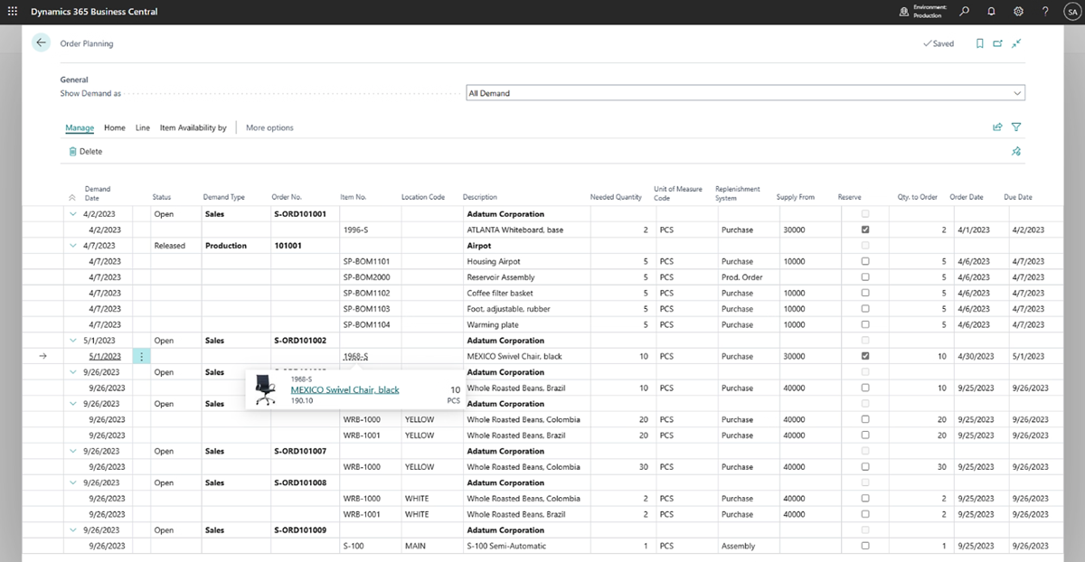The height and width of the screenshot is (562, 1085).
Task: Open the Help question mark icon
Action: pyautogui.click(x=1044, y=12)
